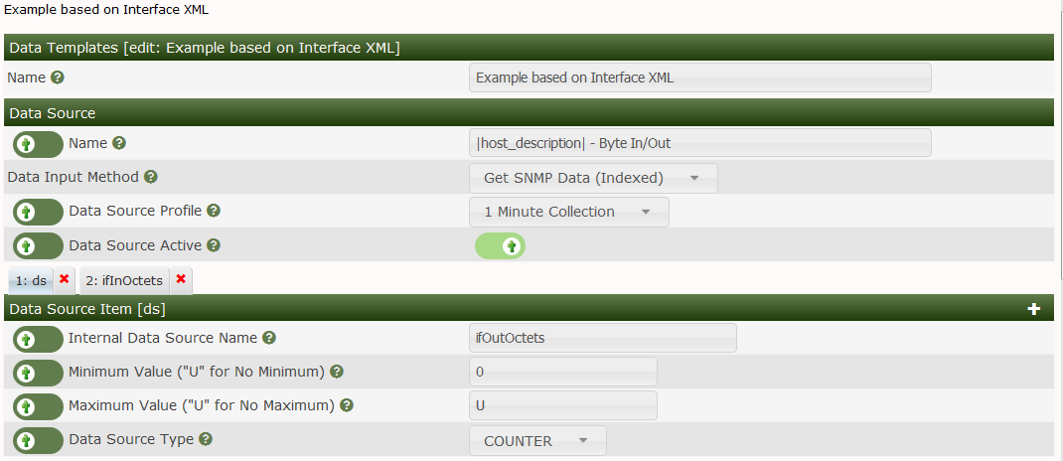Viewport: 1063px width, 461px height.
Task: Click help icon beside template Name
Action: [58, 77]
